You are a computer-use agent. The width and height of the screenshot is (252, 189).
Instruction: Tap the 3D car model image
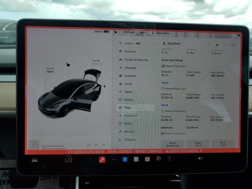coord(70,93)
